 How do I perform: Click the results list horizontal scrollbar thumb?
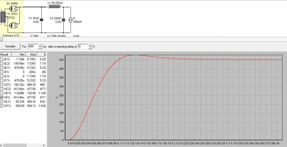(x=15, y=145)
